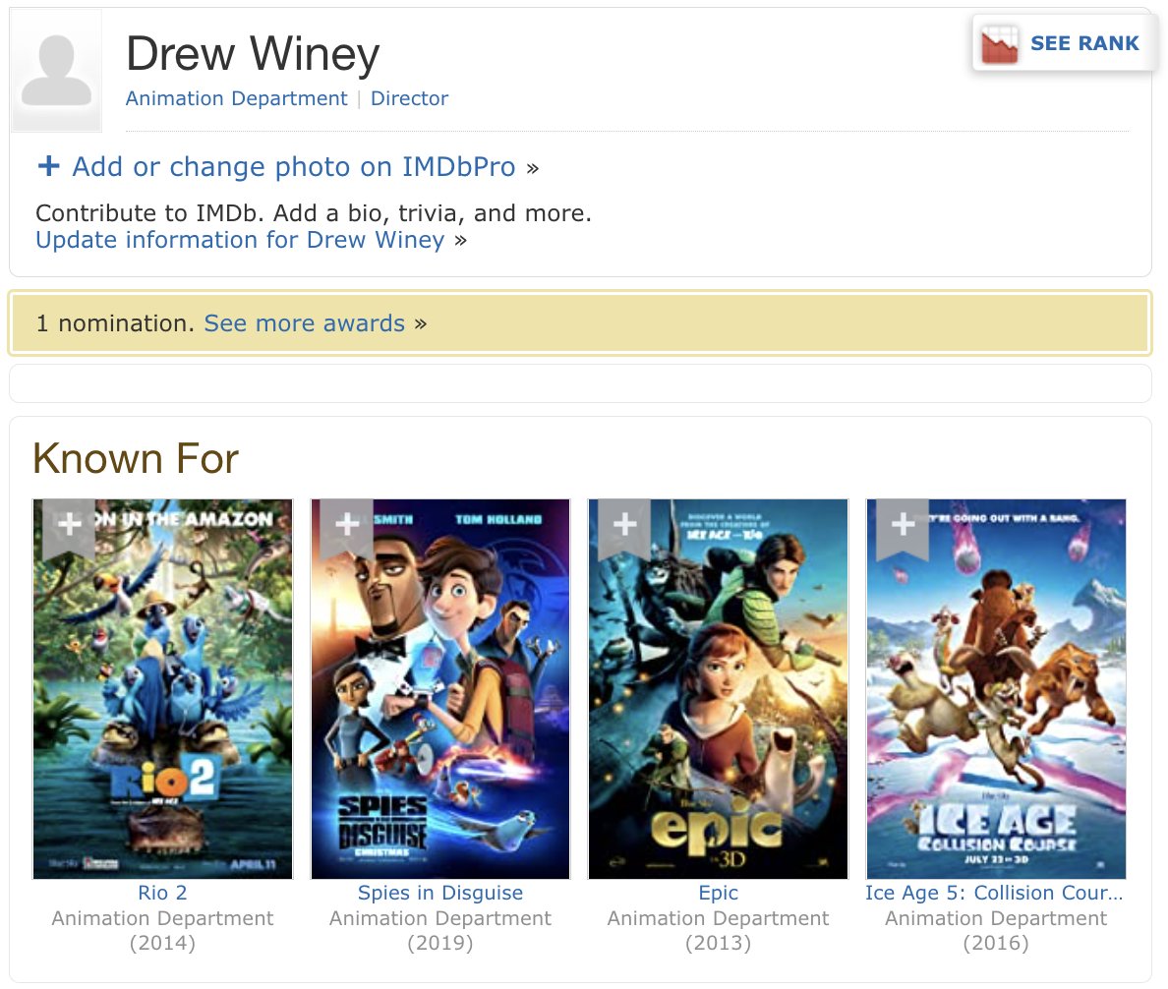The height and width of the screenshot is (989, 1168).
Task: Click the plus icon before Add or change photo
Action: coord(48,165)
